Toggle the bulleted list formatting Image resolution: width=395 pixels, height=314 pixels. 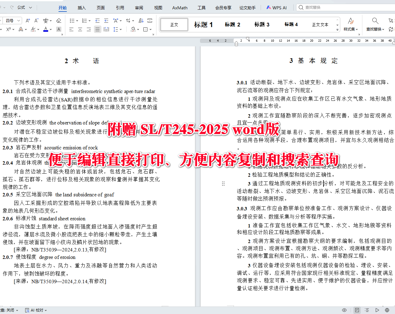click(x=72, y=20)
